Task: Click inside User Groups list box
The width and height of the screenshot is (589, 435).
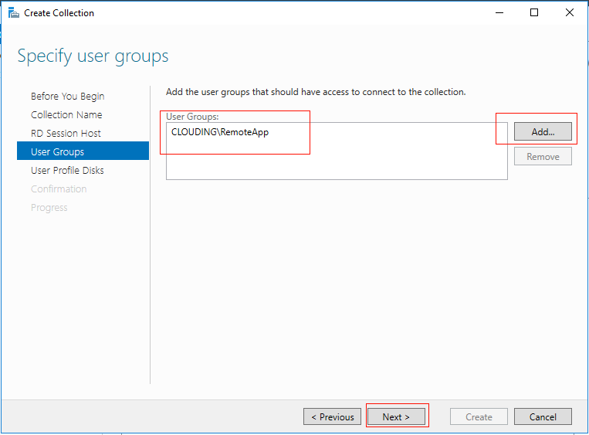Action: (337, 151)
